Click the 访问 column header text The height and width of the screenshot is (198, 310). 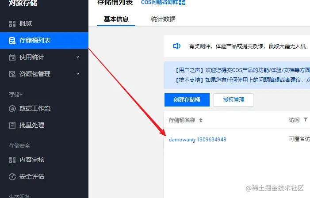click(295, 120)
